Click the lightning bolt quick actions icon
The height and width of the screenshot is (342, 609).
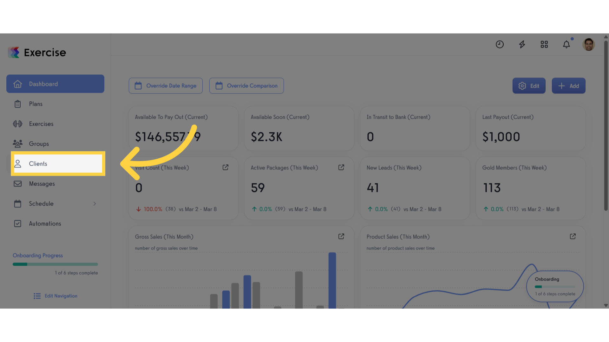click(x=522, y=44)
